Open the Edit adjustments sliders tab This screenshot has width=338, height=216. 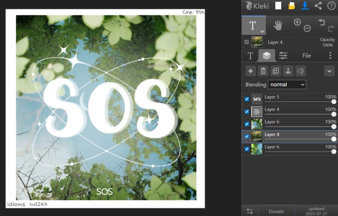[x=283, y=55]
